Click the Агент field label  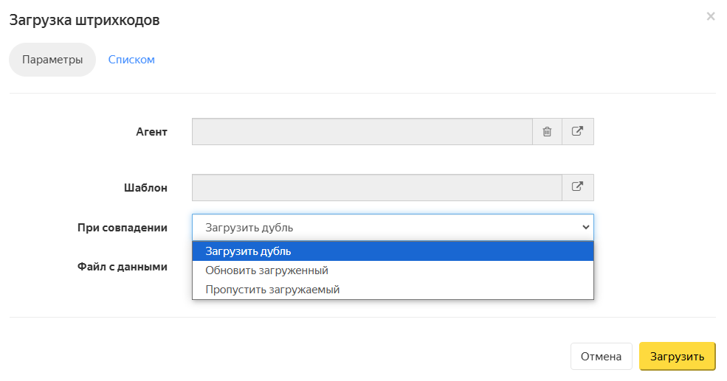pyautogui.click(x=151, y=132)
